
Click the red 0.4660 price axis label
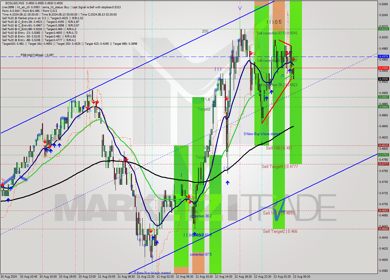click(383, 229)
